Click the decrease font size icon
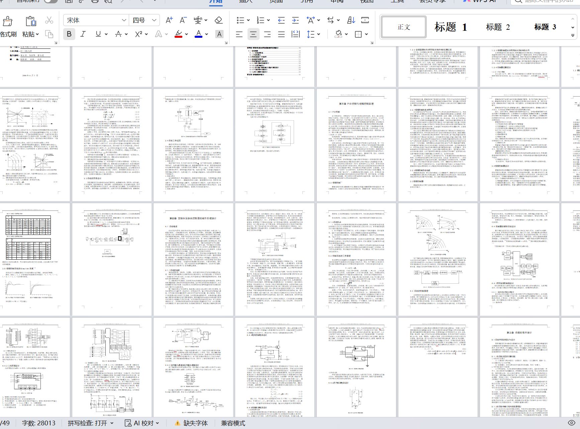Screen dimensions: 580x429 point(183,20)
